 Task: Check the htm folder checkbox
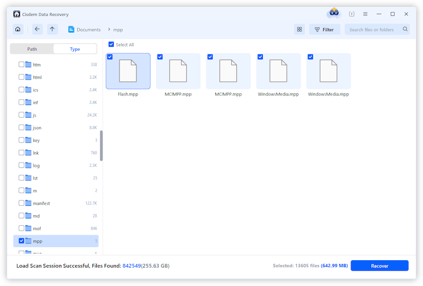[x=21, y=64]
